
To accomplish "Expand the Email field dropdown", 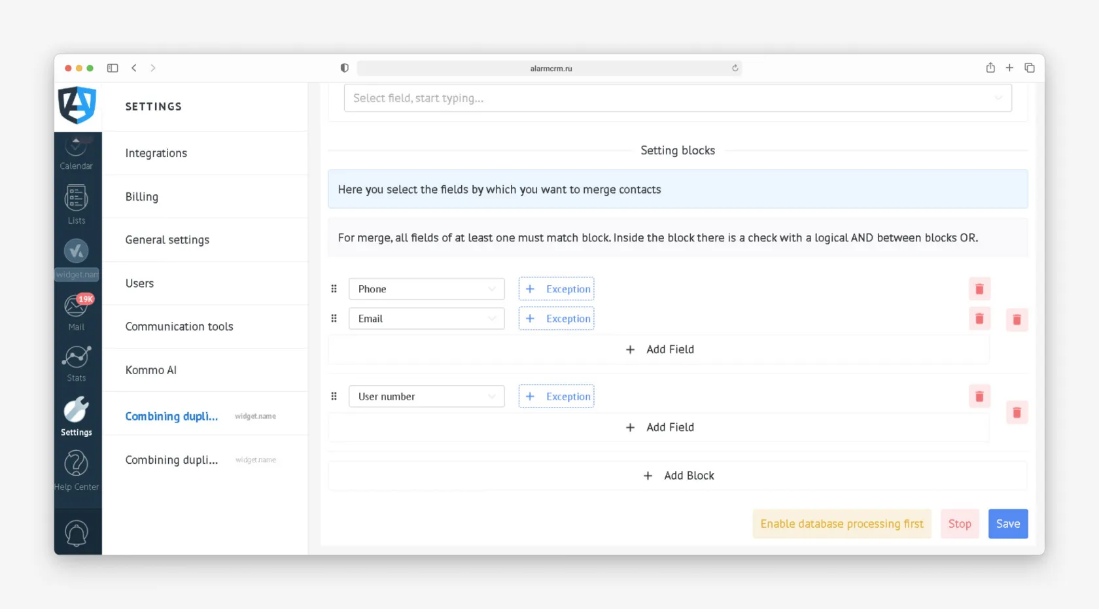I will point(427,319).
